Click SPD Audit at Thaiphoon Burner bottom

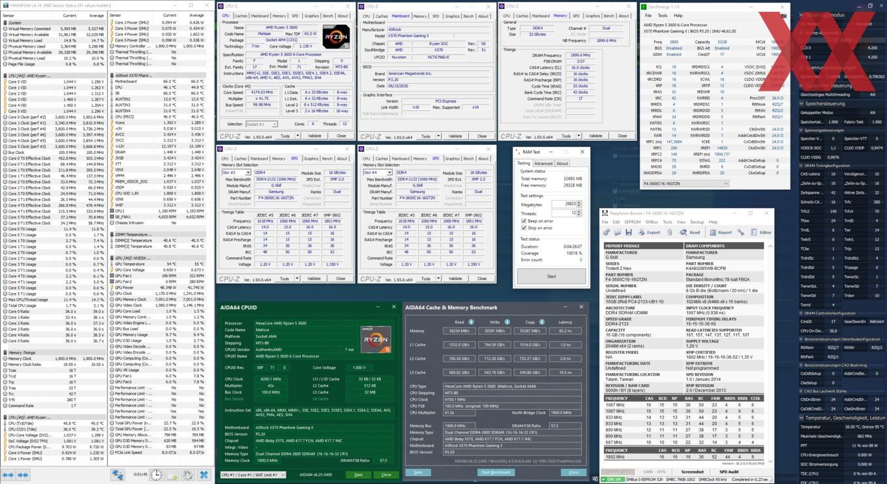729,472
